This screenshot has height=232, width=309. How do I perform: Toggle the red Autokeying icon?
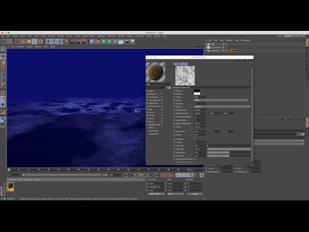tap(167, 175)
